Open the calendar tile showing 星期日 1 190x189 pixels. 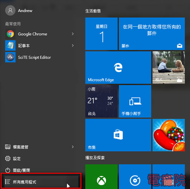(x=101, y=34)
